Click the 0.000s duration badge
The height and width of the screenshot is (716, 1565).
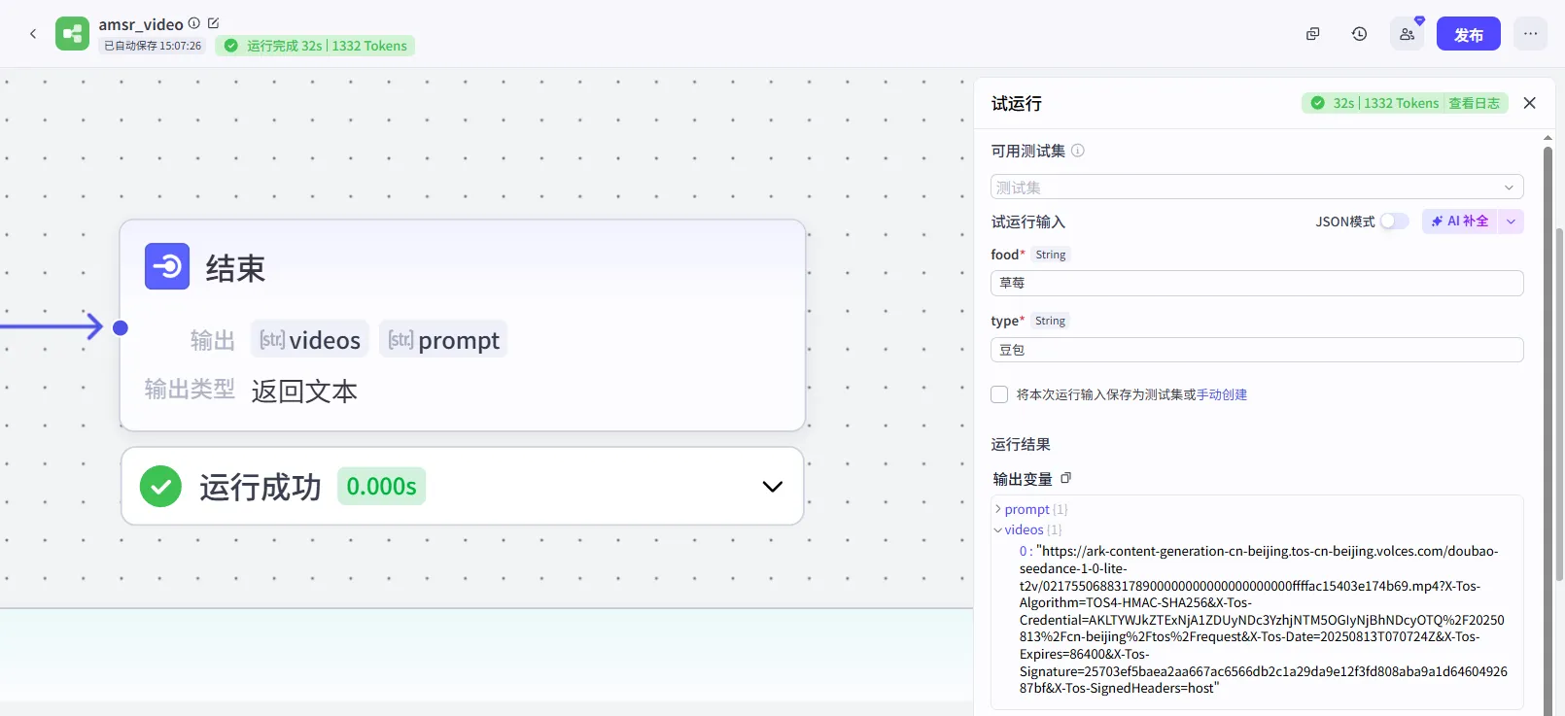(381, 487)
